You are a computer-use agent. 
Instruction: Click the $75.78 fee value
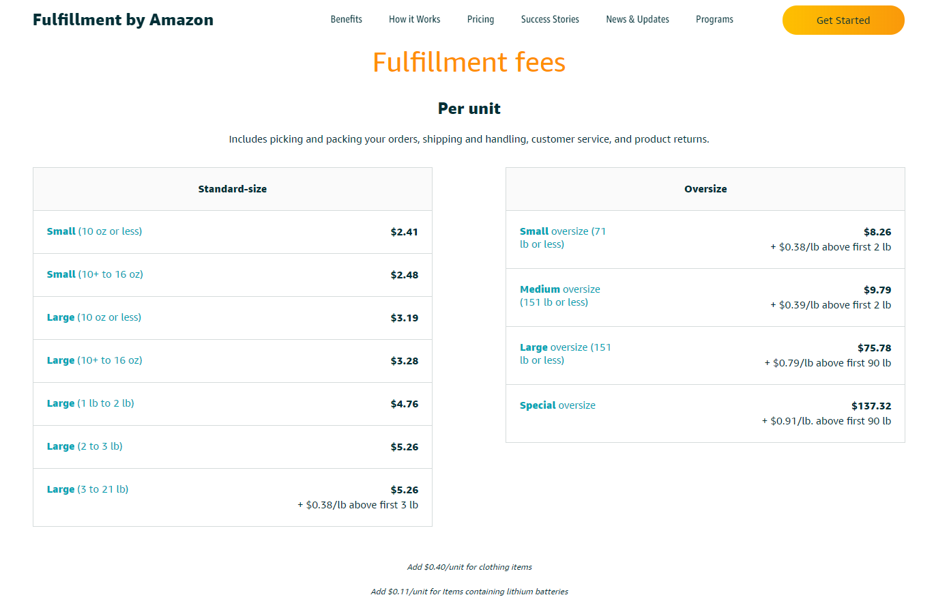[875, 348]
